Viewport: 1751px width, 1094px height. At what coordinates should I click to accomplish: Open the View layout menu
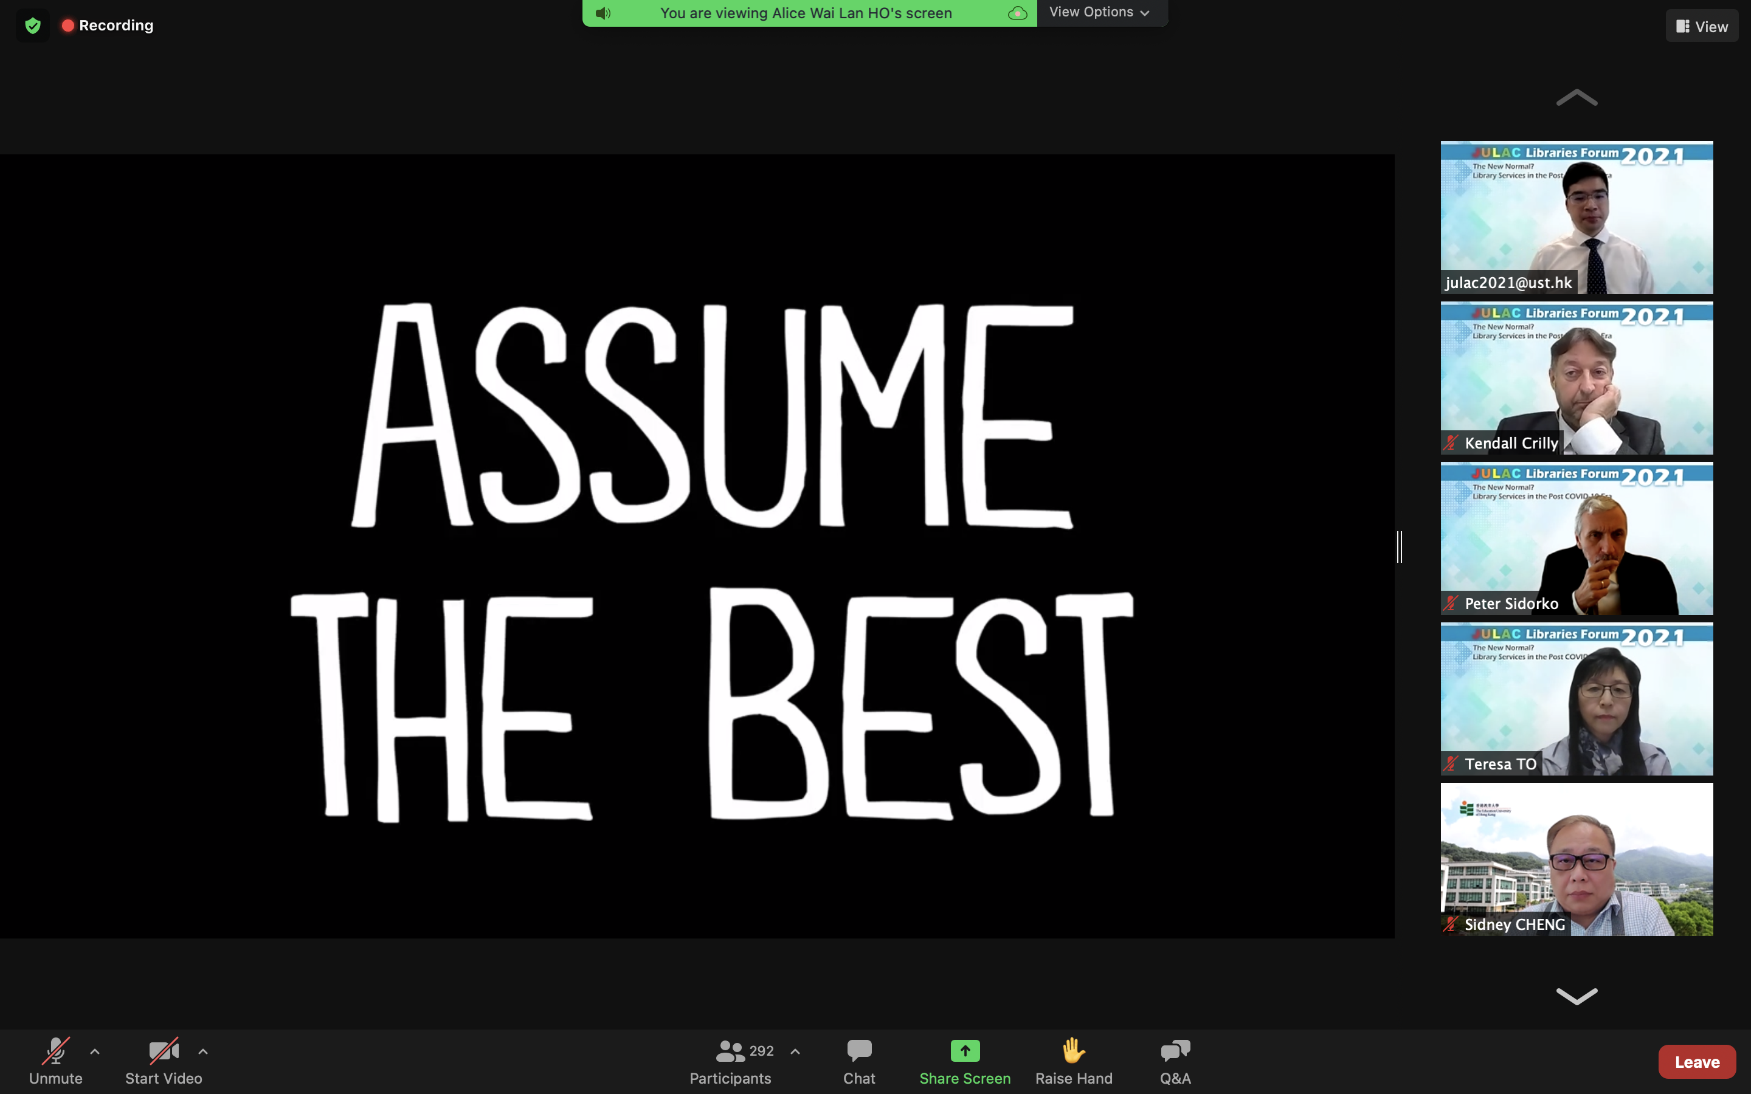click(x=1701, y=27)
